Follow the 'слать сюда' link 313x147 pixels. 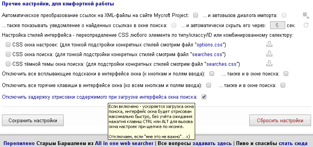(x=293, y=144)
